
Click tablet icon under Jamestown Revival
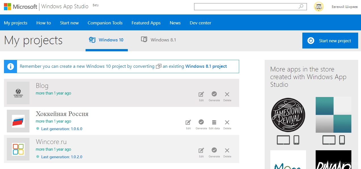[x=283, y=140]
